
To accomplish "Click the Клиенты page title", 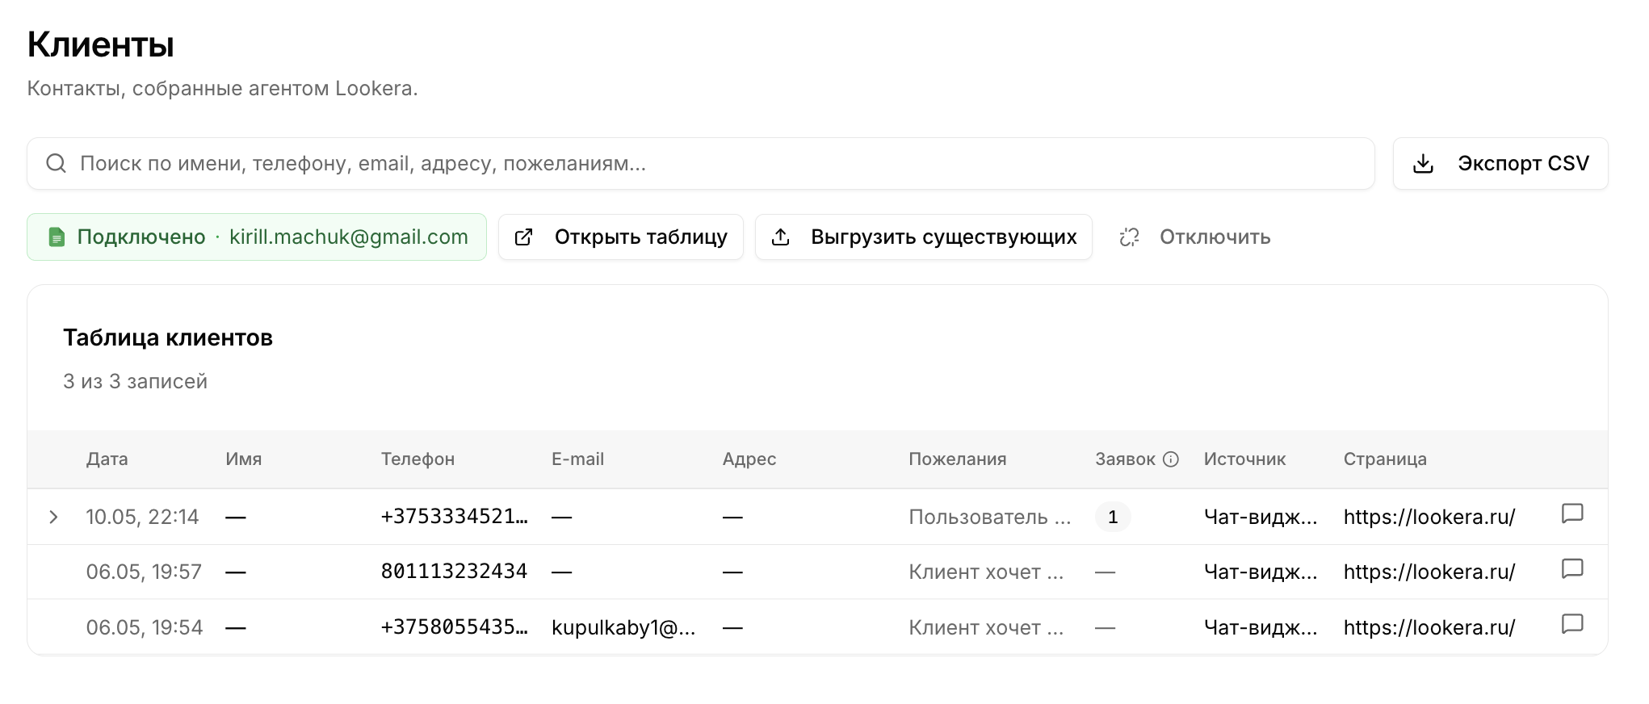I will tap(100, 44).
